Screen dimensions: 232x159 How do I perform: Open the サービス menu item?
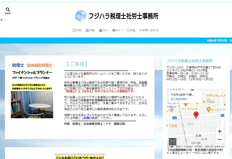[x=118, y=30]
